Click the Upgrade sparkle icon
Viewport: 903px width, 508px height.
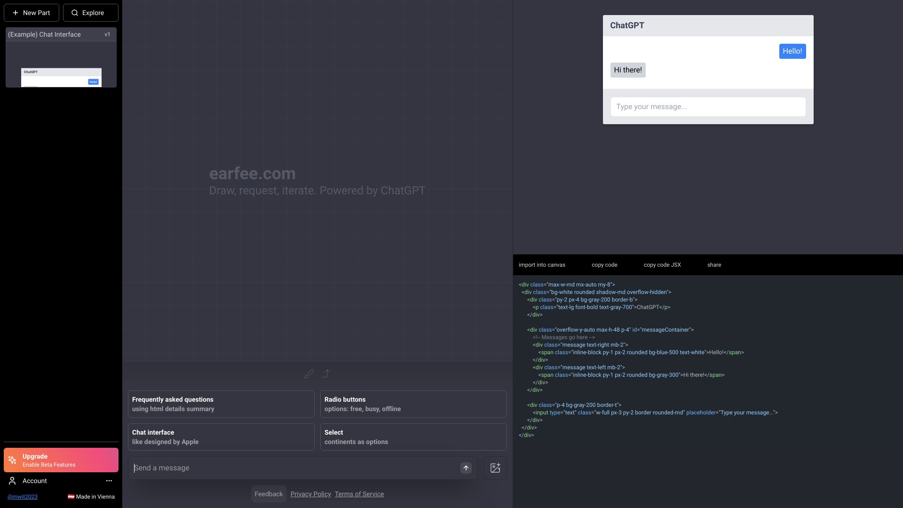(x=13, y=460)
